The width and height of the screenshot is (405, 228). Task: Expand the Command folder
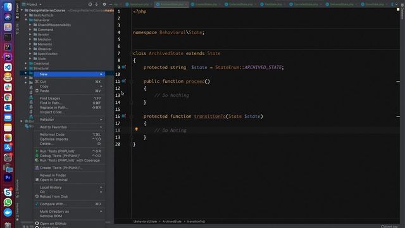(30, 30)
